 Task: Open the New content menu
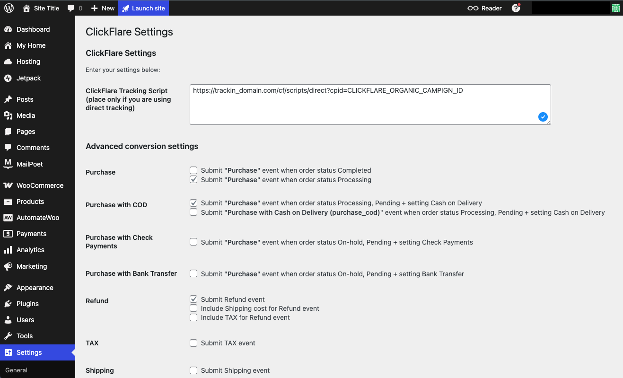point(103,8)
